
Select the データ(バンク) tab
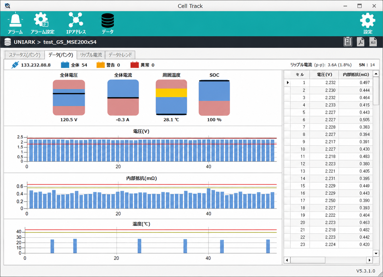[x=61, y=55]
